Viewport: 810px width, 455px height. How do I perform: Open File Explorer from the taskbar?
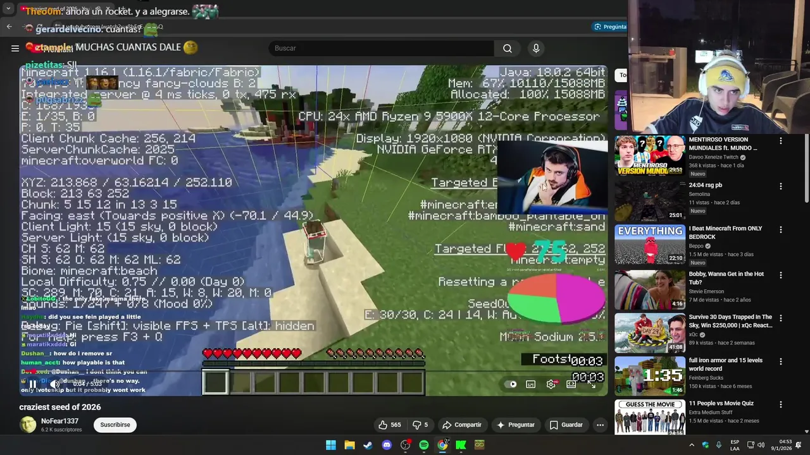point(349,445)
